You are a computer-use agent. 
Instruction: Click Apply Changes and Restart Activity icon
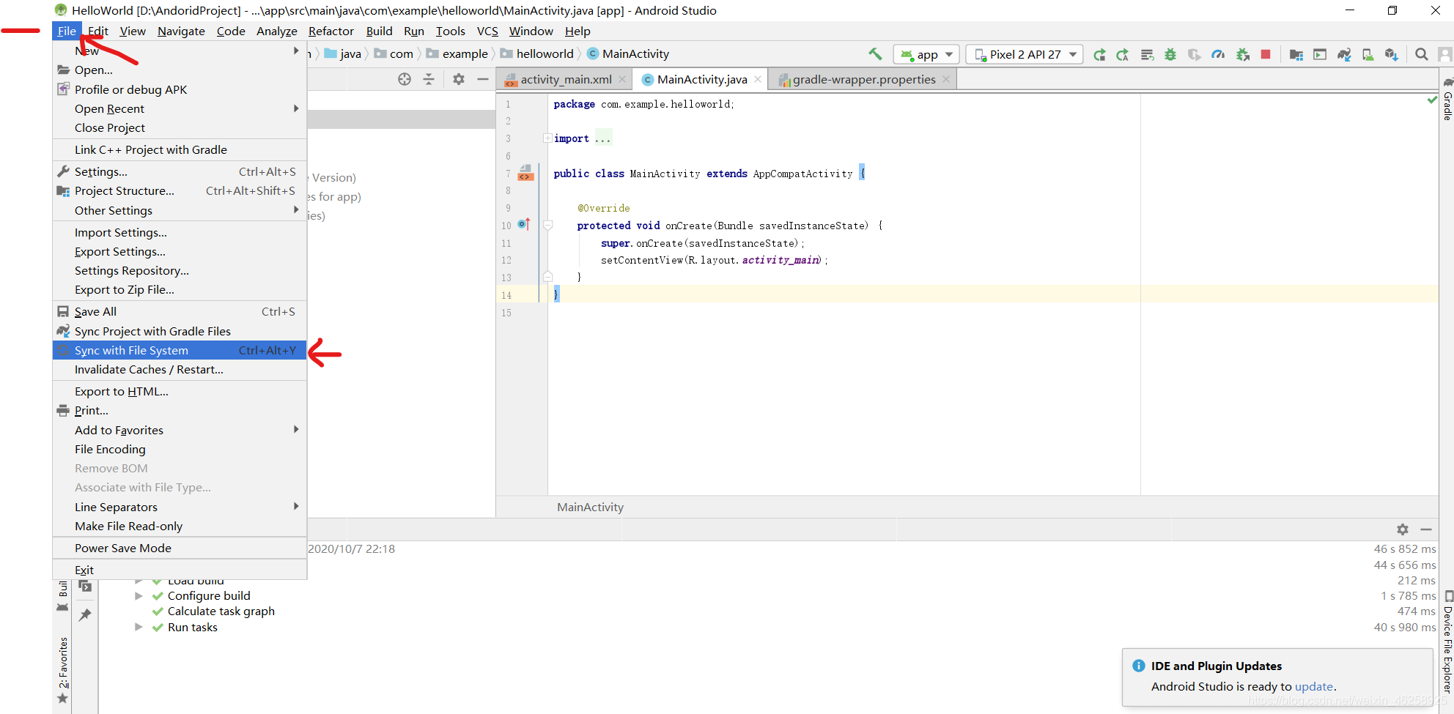coord(1123,55)
